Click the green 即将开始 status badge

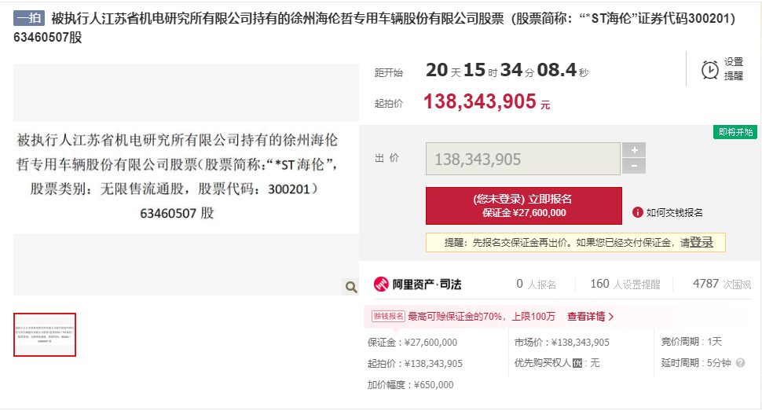[x=735, y=132]
